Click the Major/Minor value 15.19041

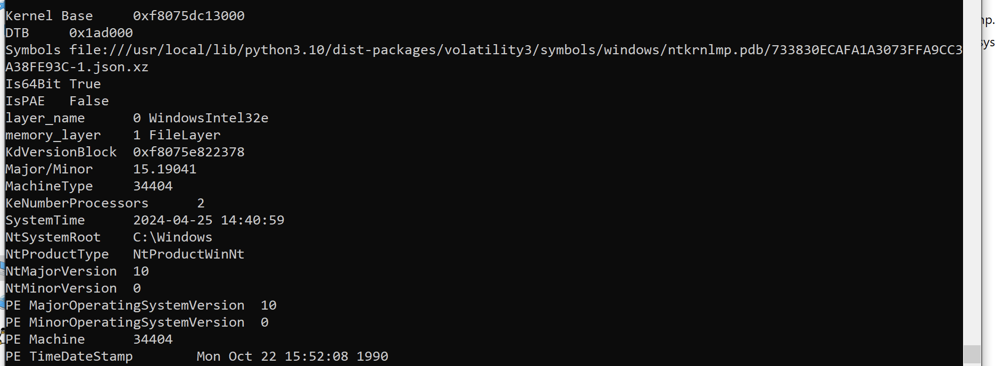165,169
